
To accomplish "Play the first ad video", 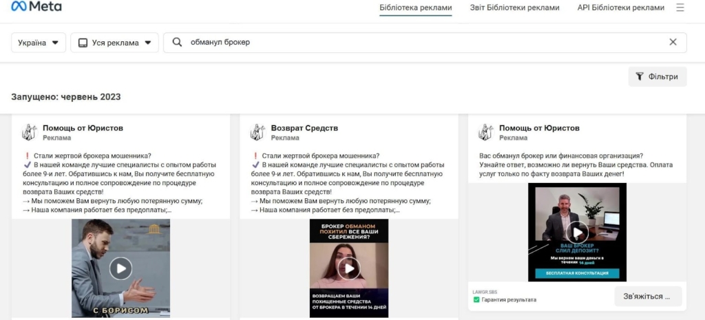I will tap(120, 268).
